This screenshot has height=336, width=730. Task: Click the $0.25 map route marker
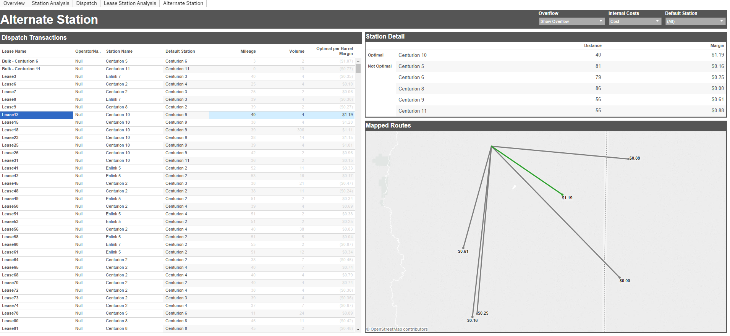[x=477, y=313]
